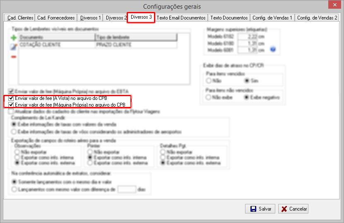This screenshot has width=344, height=223.
Task: Click the edit reminder pencil icon
Action: pos(14,47)
